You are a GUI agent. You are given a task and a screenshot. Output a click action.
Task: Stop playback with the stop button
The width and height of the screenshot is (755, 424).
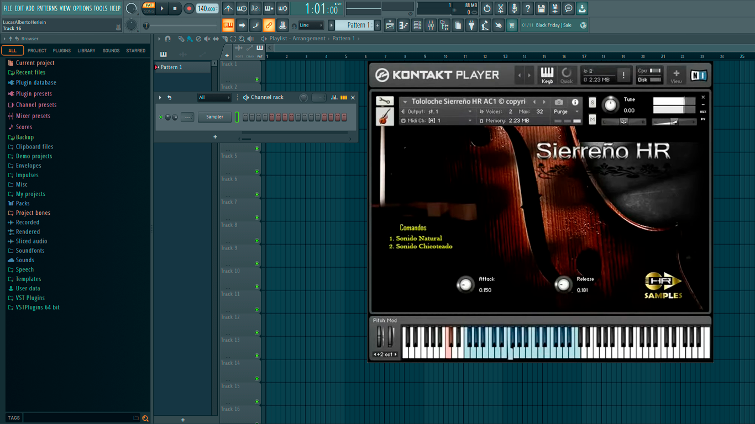click(x=175, y=8)
